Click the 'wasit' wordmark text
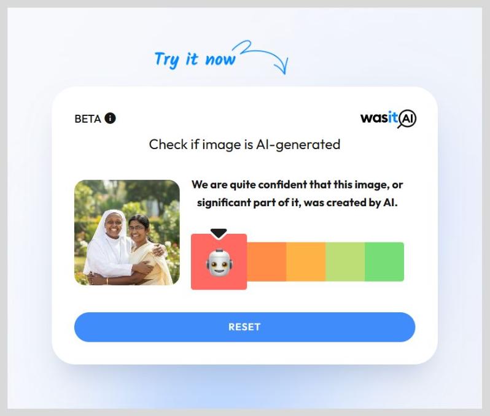Image resolution: width=490 pixels, height=416 pixels. (x=379, y=118)
